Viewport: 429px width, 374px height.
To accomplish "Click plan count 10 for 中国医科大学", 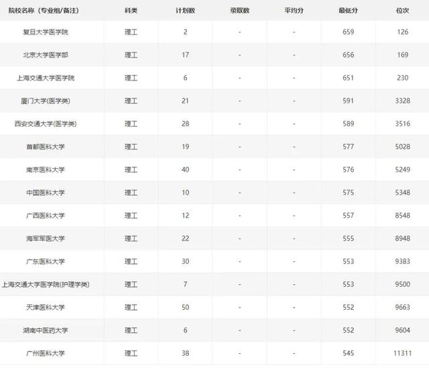I will coord(186,193).
